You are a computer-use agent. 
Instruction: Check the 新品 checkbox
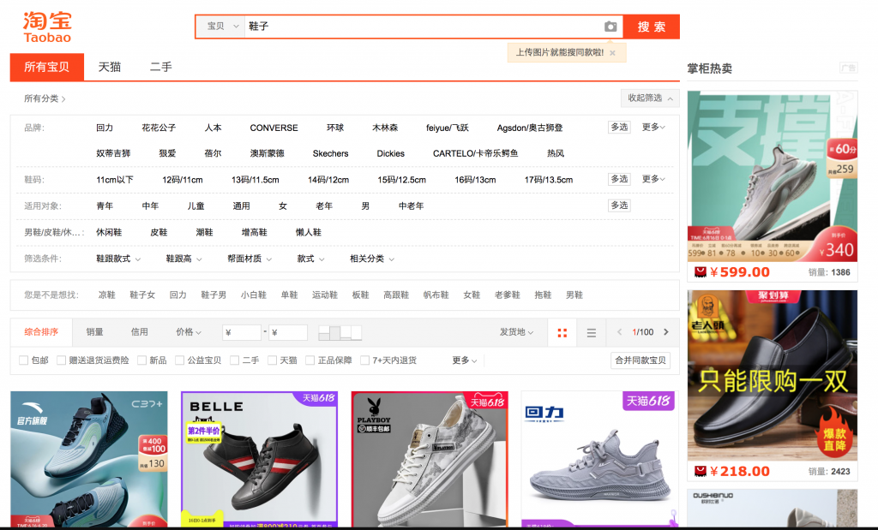coord(141,360)
